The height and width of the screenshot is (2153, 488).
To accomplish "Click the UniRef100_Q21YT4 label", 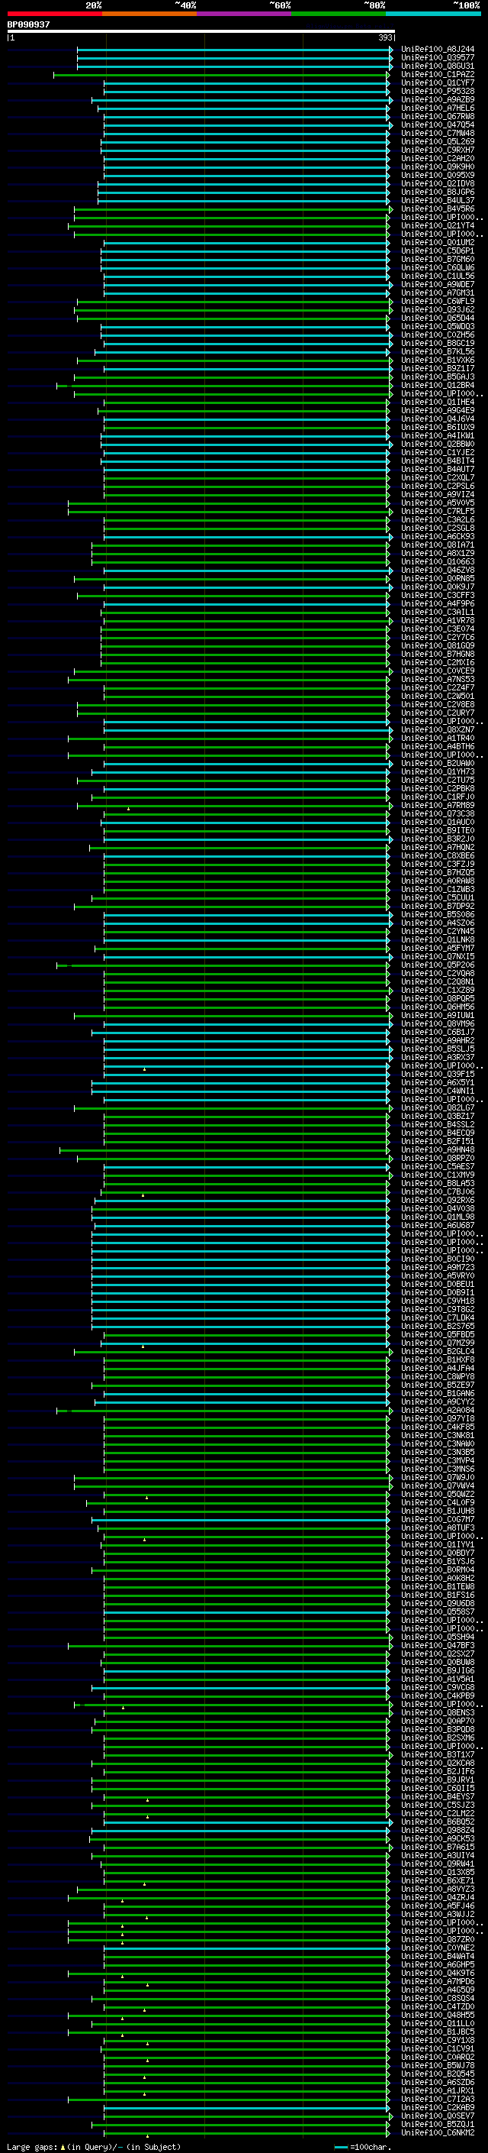I will point(438,225).
